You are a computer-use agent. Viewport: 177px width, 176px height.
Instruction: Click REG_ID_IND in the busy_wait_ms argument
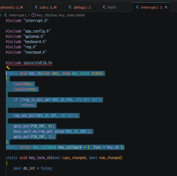76,131
